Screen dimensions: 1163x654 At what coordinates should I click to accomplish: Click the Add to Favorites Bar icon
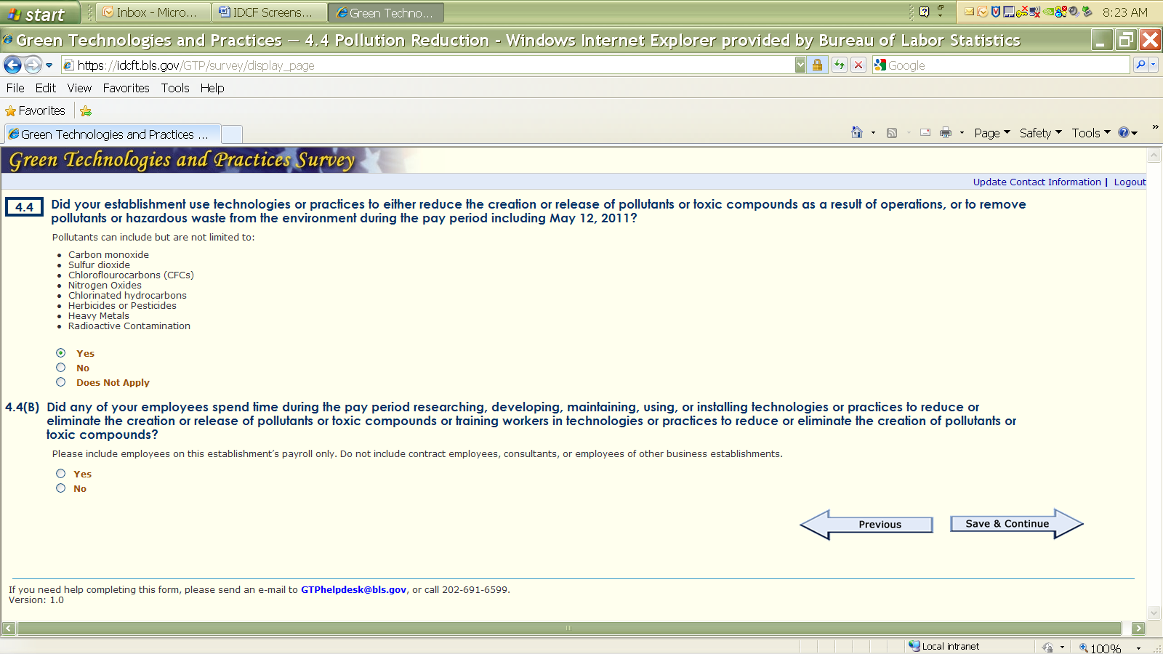tap(86, 111)
